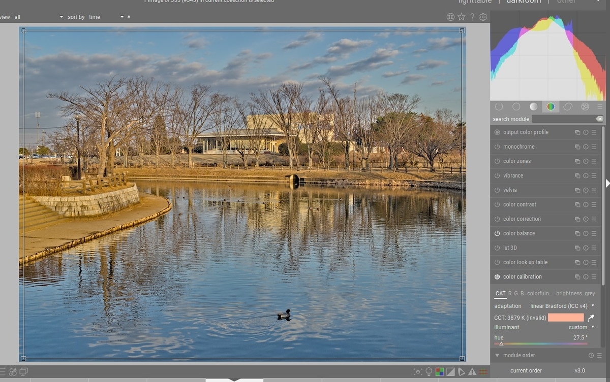Image resolution: width=610 pixels, height=382 pixels.
Task: Switch to the grey tab
Action: pyautogui.click(x=590, y=293)
